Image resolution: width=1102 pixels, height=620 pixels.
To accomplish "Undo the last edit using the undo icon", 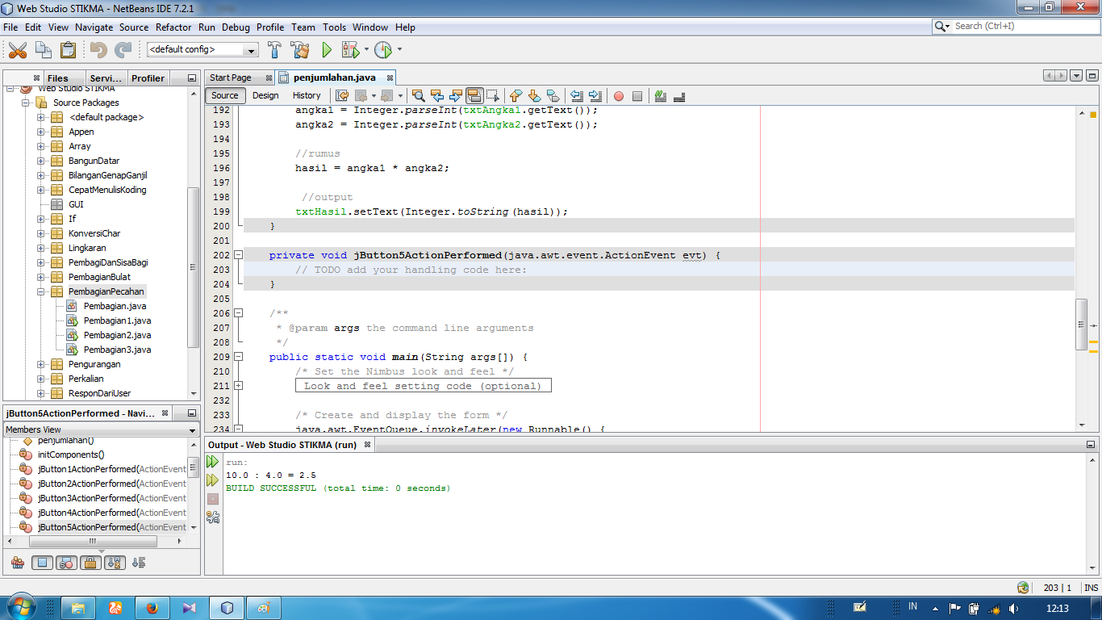I will [x=100, y=49].
